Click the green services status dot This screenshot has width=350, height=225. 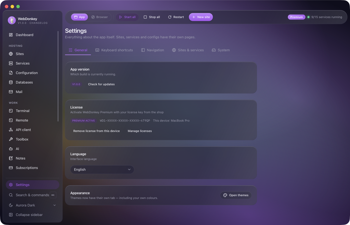click(308, 17)
